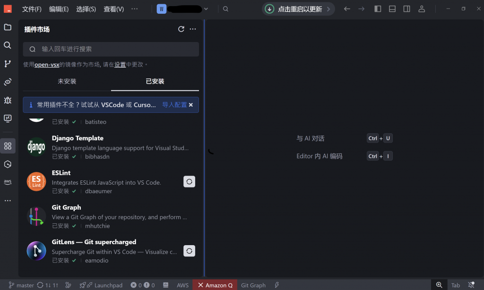Open the Source Control branch icon
The width and height of the screenshot is (484, 290).
click(x=8, y=64)
